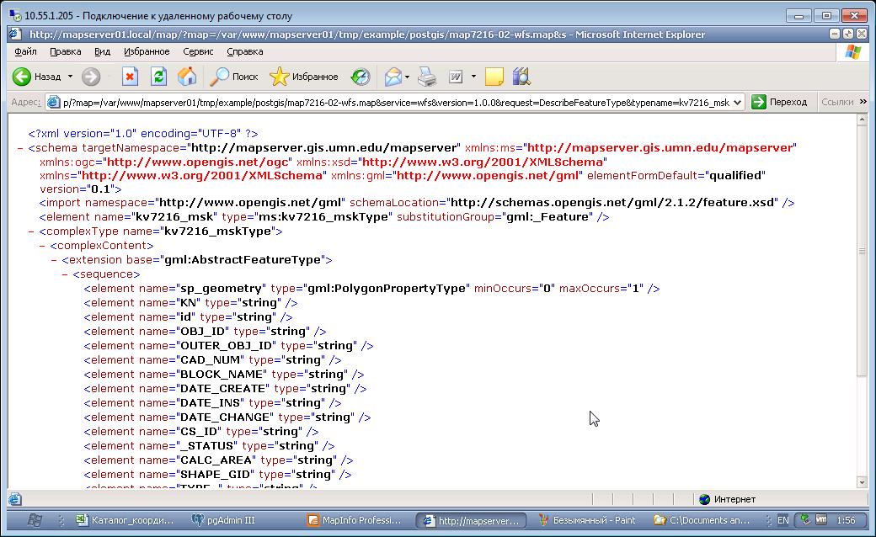This screenshot has width=876, height=537.
Task: Go to the Home page icon
Action: pos(187,77)
